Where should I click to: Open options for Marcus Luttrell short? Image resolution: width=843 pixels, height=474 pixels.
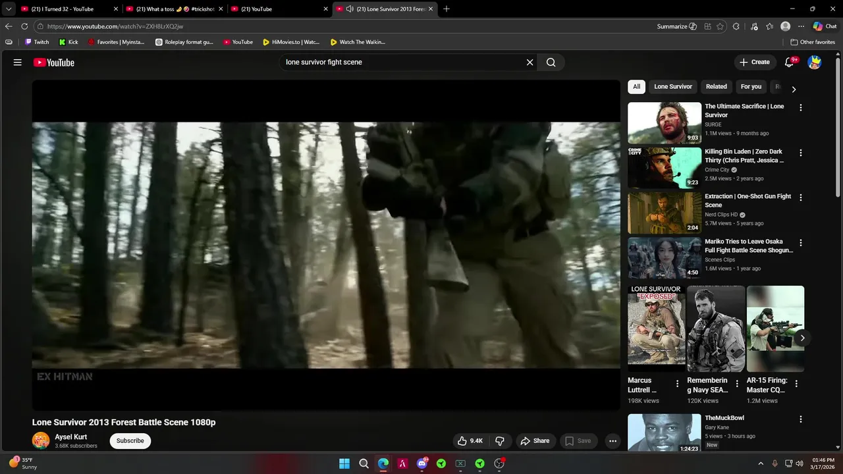677,384
